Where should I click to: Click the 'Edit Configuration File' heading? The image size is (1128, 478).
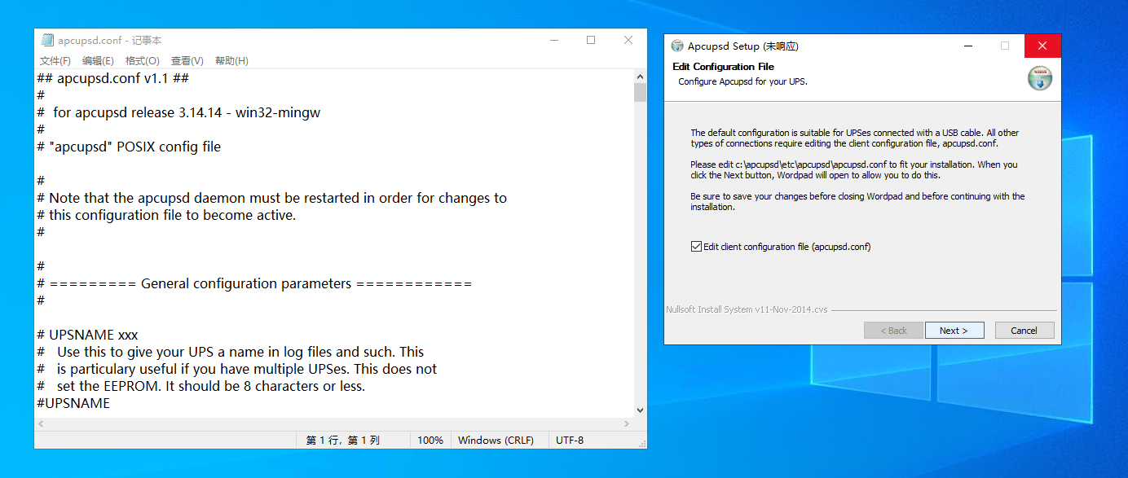(724, 67)
